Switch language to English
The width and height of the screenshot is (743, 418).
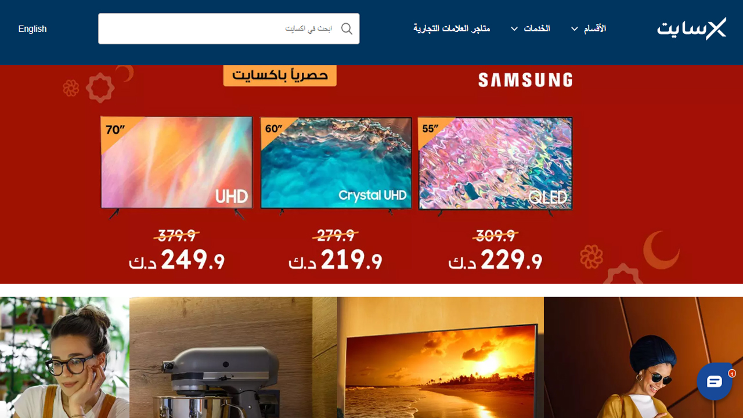33,29
